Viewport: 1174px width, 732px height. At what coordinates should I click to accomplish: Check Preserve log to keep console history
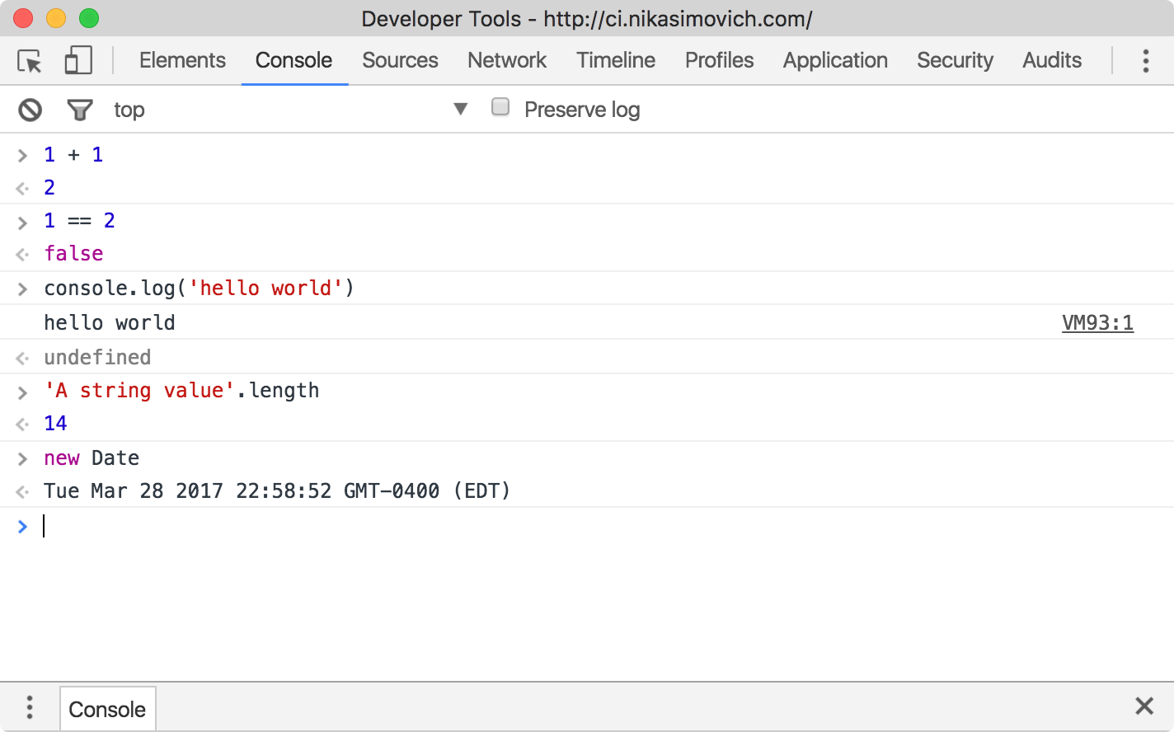(x=500, y=106)
